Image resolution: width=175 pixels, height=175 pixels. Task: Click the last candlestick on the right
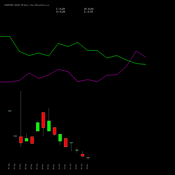[88, 158]
